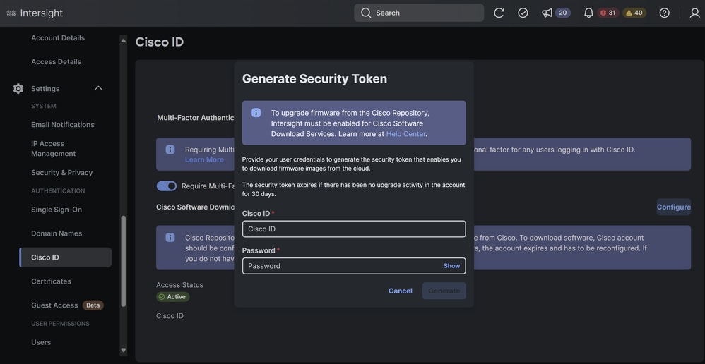705x364 pixels.
Task: Click the info icon in Generate Security Token dialog
Action: [x=256, y=112]
